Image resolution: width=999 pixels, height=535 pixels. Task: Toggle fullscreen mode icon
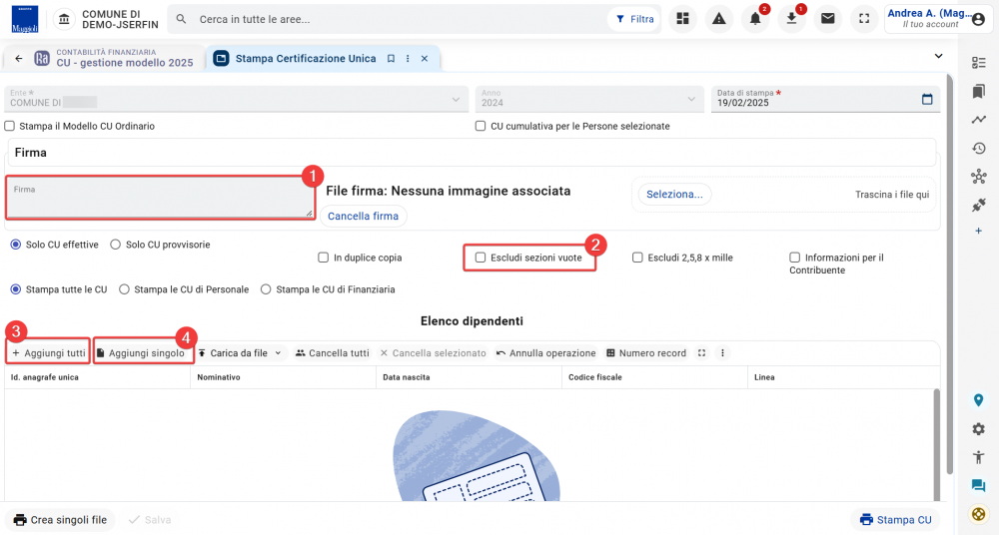click(864, 19)
